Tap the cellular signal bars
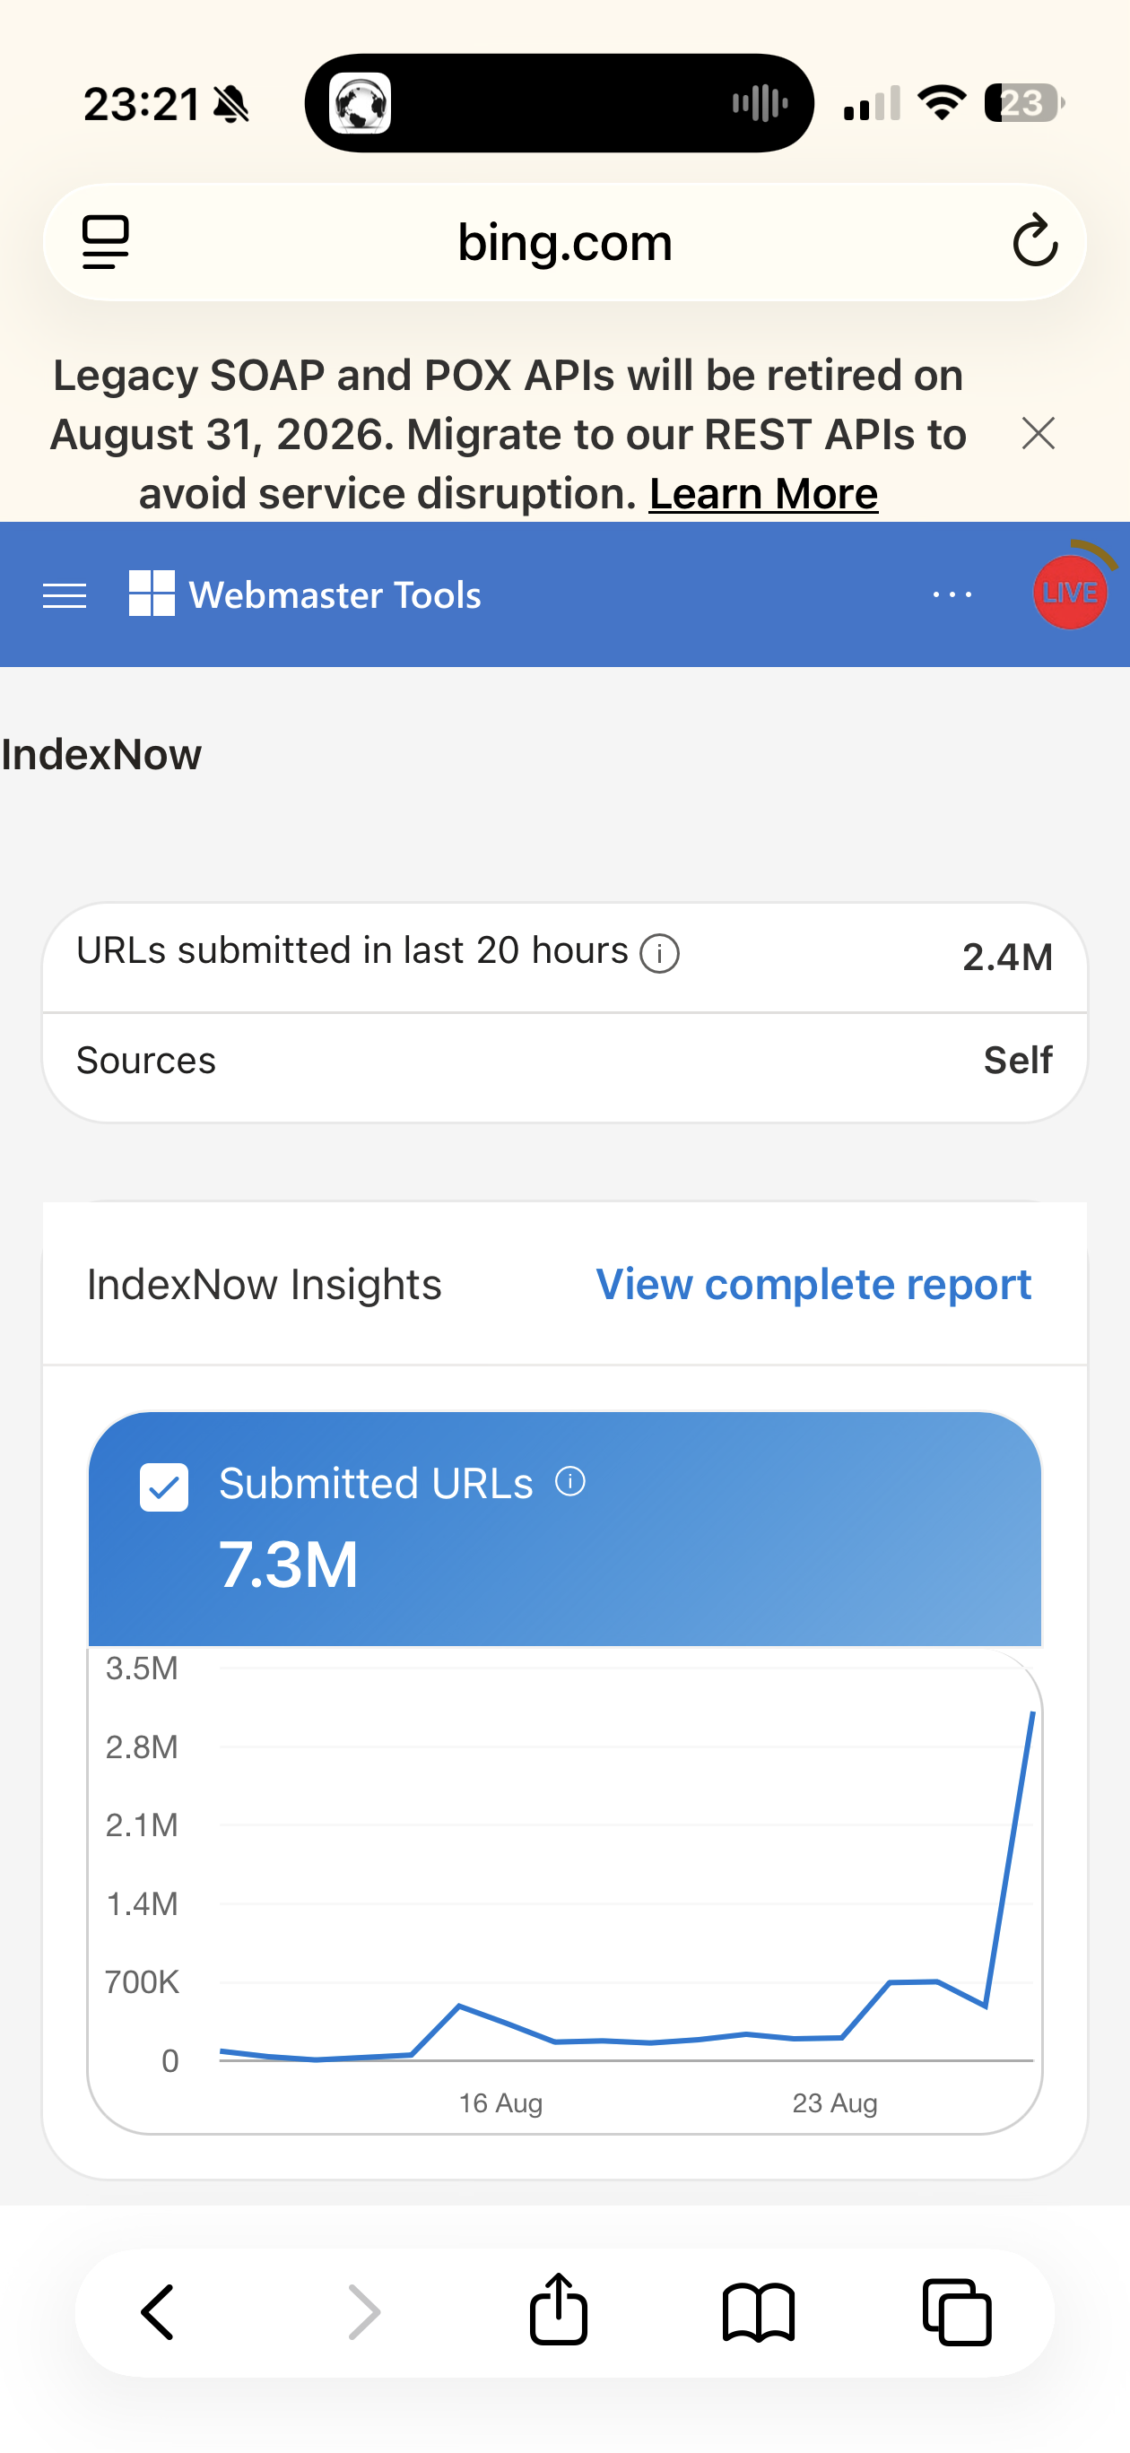This screenshot has width=1130, height=2453. [872, 103]
